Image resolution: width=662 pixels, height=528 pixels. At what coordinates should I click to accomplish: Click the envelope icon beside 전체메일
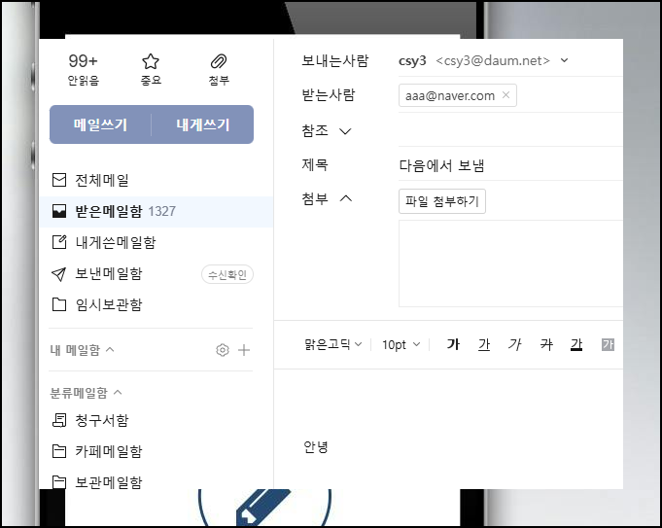tap(59, 180)
